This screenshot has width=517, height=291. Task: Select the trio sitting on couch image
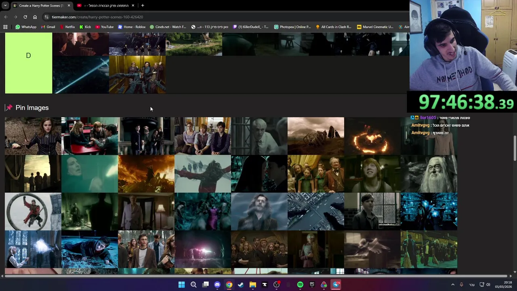203,136
